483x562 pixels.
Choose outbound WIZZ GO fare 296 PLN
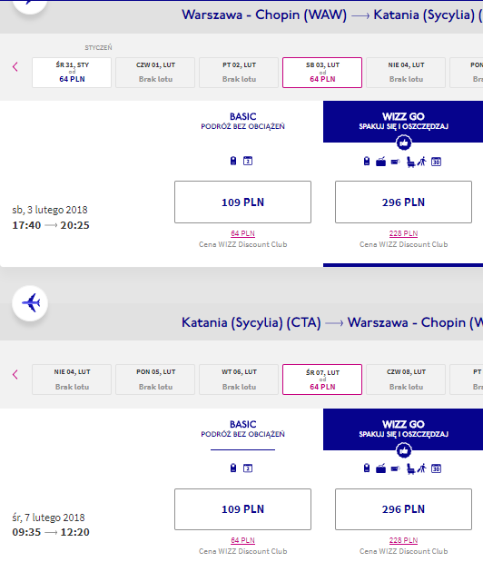pyautogui.click(x=403, y=202)
